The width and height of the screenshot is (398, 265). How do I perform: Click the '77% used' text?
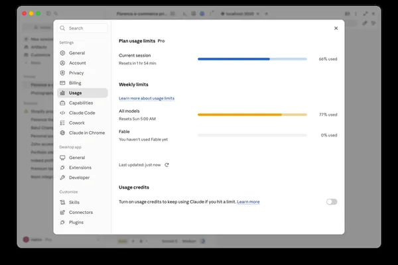(x=328, y=115)
